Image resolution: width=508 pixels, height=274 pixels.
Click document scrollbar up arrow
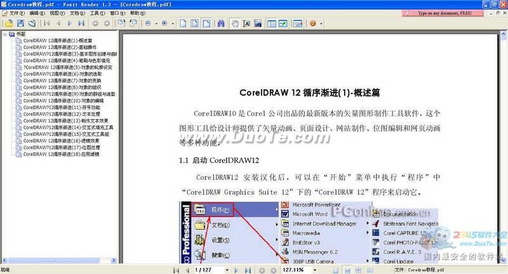coord(504,34)
